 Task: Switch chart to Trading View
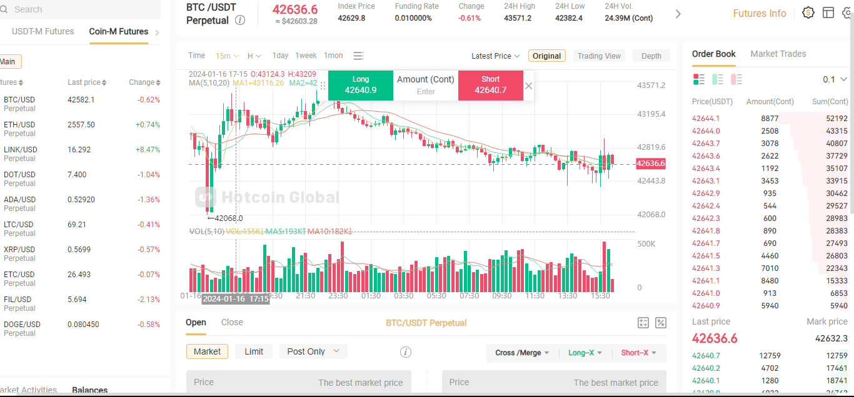pos(599,56)
